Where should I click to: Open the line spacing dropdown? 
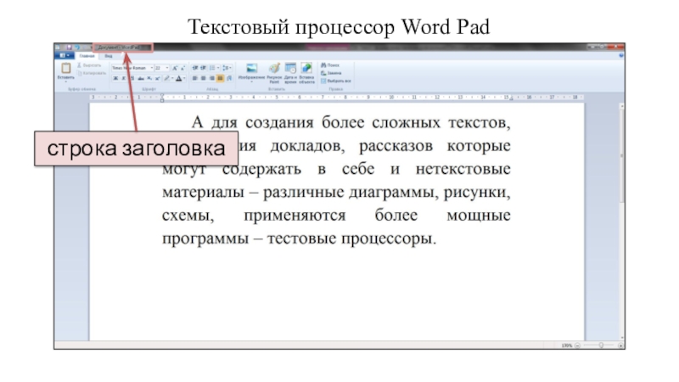pyautogui.click(x=227, y=68)
